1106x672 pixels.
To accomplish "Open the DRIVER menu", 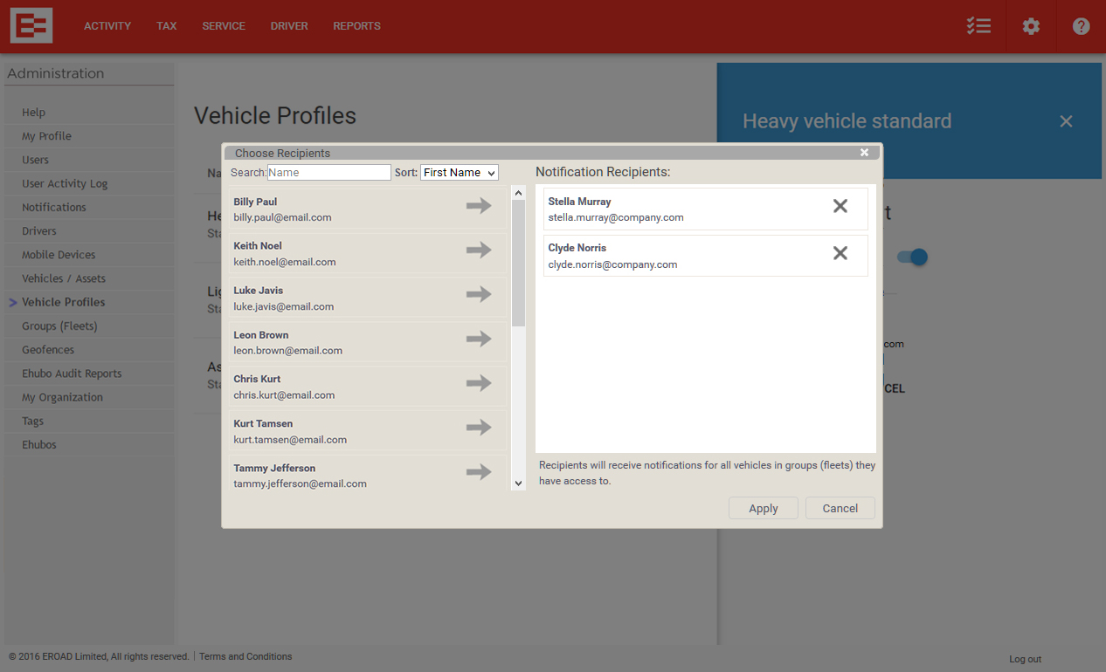I will click(289, 26).
